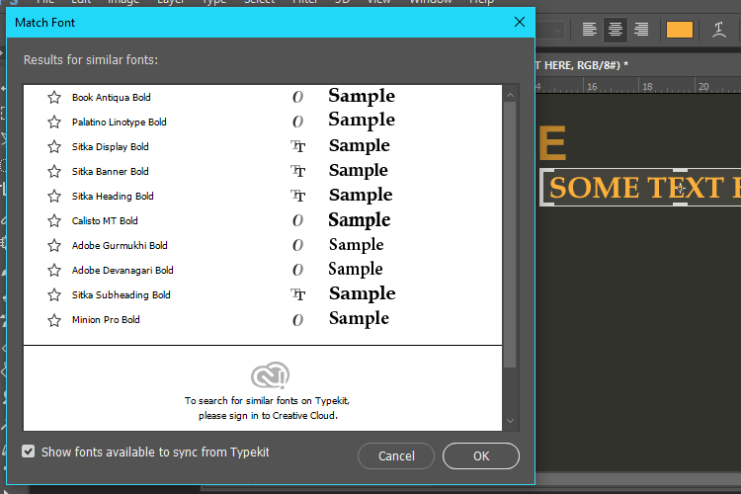Select Adobe Devanagari Bold font name

[x=123, y=270]
